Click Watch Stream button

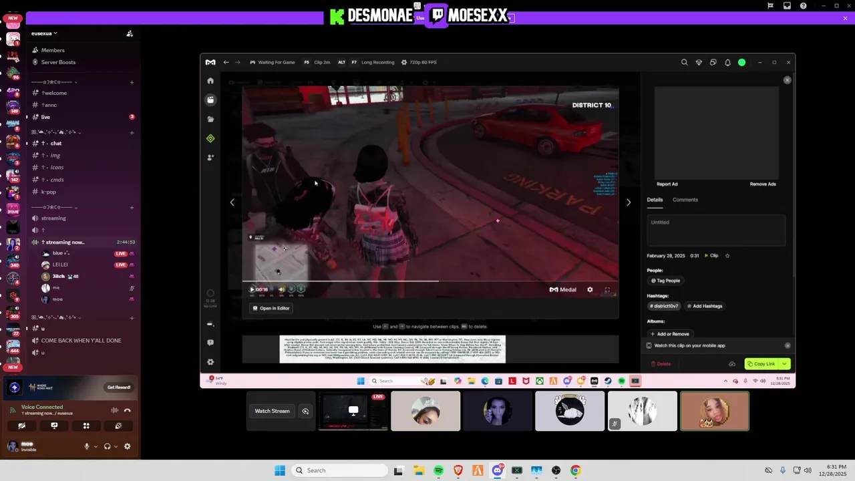pyautogui.click(x=272, y=411)
